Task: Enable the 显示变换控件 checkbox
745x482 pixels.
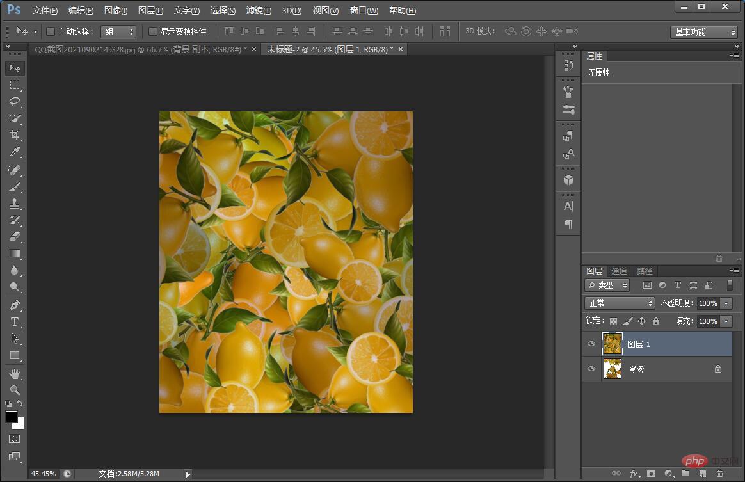Action: click(x=153, y=31)
